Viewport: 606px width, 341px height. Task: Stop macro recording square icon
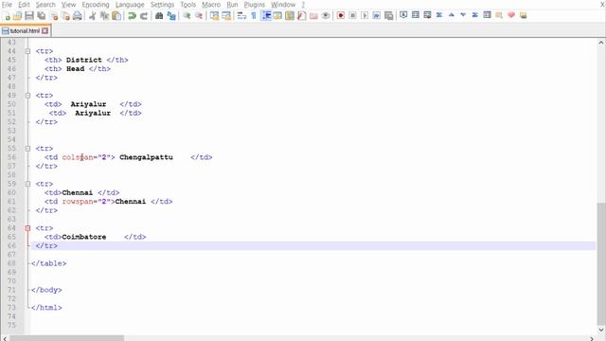pyautogui.click(x=352, y=16)
